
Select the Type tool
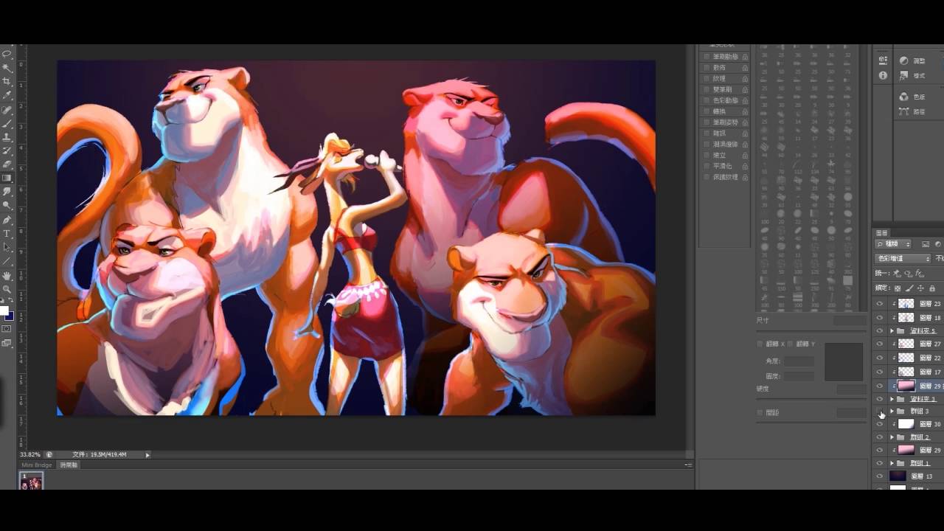click(7, 233)
